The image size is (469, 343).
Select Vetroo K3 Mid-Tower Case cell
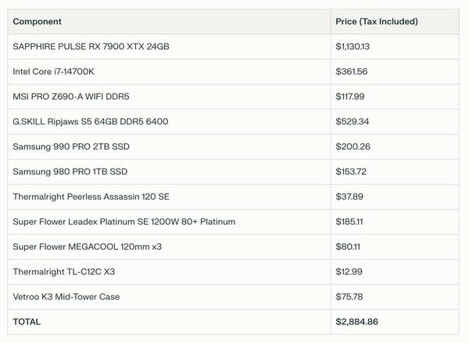click(66, 297)
